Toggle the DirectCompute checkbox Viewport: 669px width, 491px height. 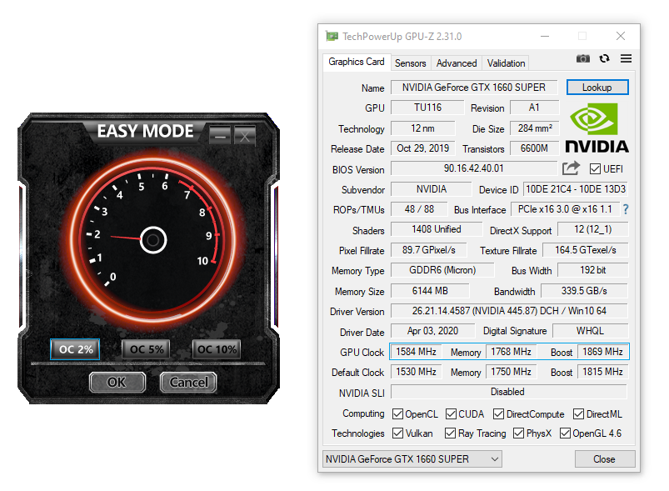tap(498, 413)
